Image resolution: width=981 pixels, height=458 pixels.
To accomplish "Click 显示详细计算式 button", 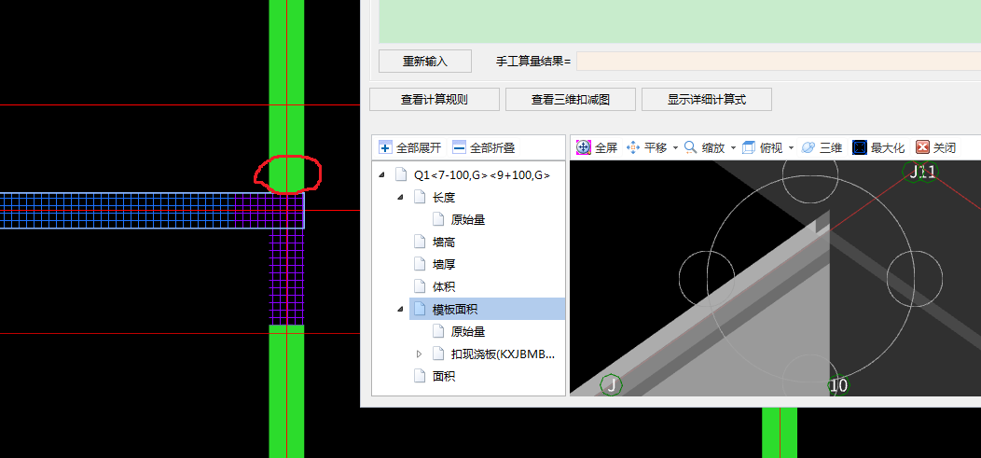I will (x=706, y=99).
